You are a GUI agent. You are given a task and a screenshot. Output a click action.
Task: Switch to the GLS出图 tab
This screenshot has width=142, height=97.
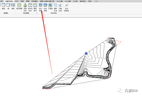click(x=68, y=1)
